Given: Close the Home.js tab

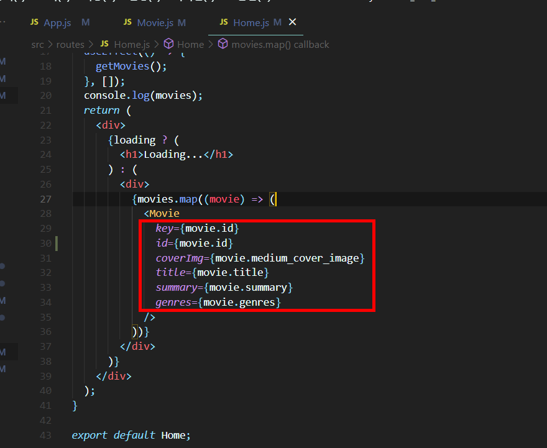Looking at the screenshot, I should [293, 22].
